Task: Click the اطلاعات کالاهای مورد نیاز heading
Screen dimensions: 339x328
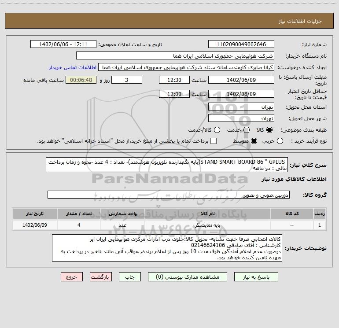Action: point(294,179)
